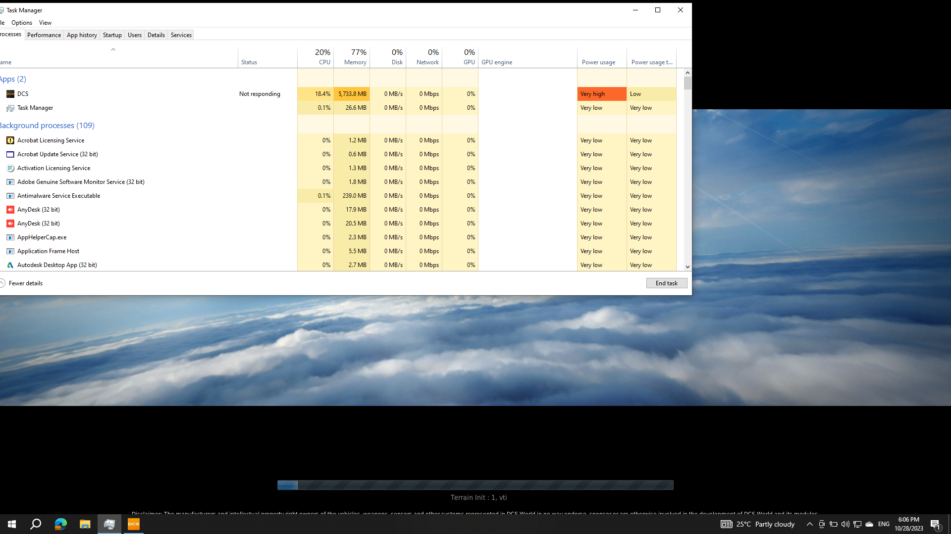Click DCS memory value 5,733.8 MB

pos(352,94)
